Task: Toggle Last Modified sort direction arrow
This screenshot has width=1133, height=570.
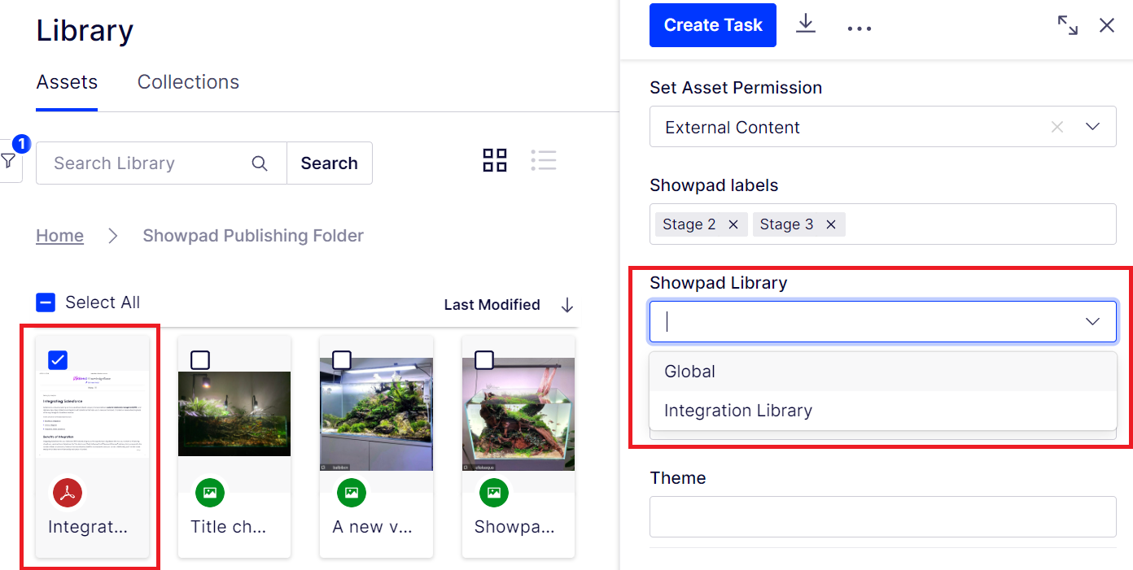Action: (567, 305)
